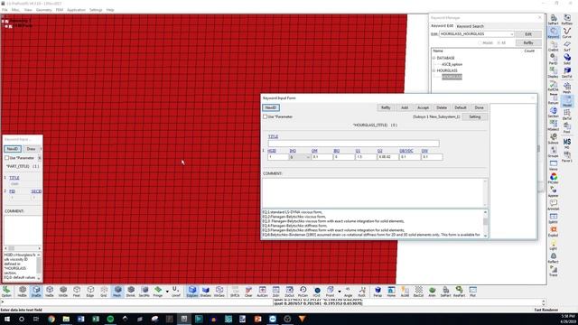
Task: Click the Persp perspective view icon
Action: (x=378, y=291)
